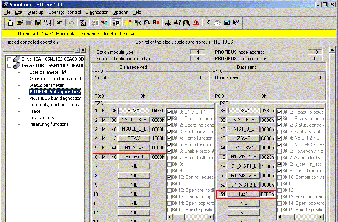Select Measuring functions tree item
Viewport: 338px width, 222px height.
[49, 124]
